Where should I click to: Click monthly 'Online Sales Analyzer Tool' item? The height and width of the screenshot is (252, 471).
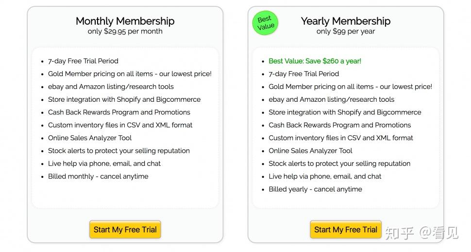tap(90, 138)
